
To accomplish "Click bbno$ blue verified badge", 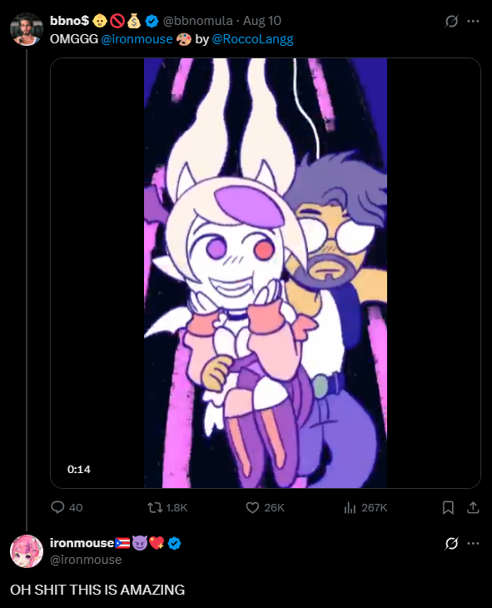I will [152, 21].
